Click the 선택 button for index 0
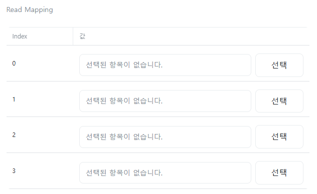The height and width of the screenshot is (194, 317). (279, 65)
